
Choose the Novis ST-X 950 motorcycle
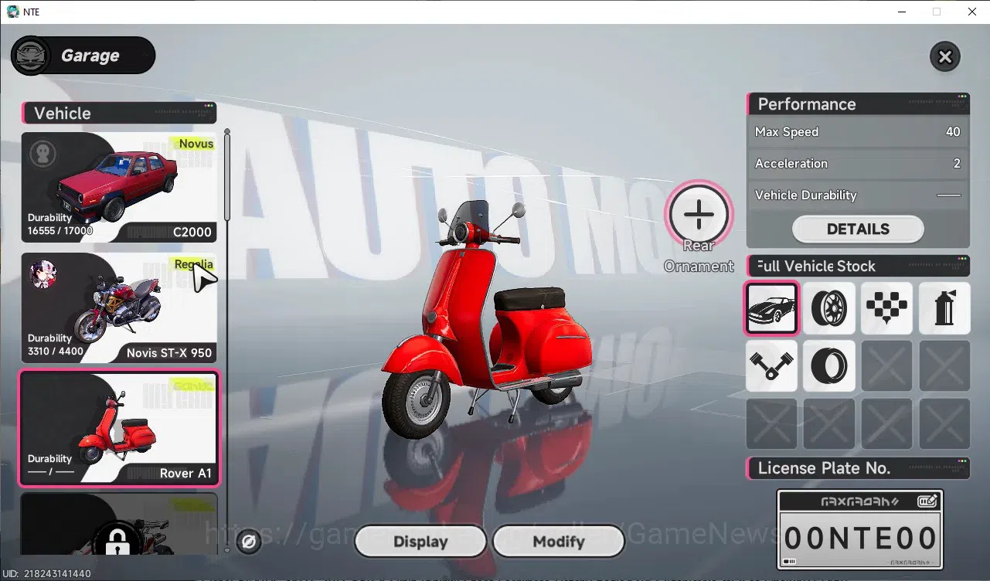point(119,308)
